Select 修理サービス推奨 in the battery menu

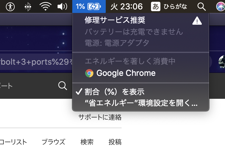pyautogui.click(x=115, y=20)
